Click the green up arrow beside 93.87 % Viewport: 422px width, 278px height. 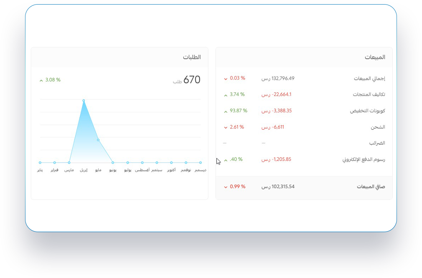point(226,111)
